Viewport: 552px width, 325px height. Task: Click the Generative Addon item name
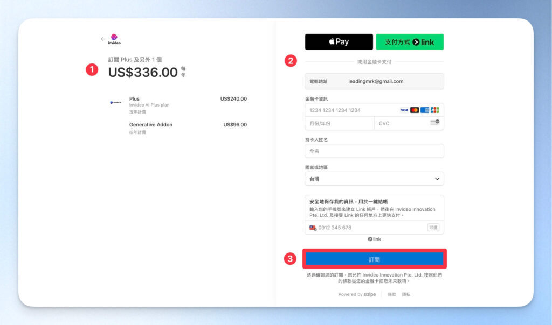pyautogui.click(x=151, y=125)
